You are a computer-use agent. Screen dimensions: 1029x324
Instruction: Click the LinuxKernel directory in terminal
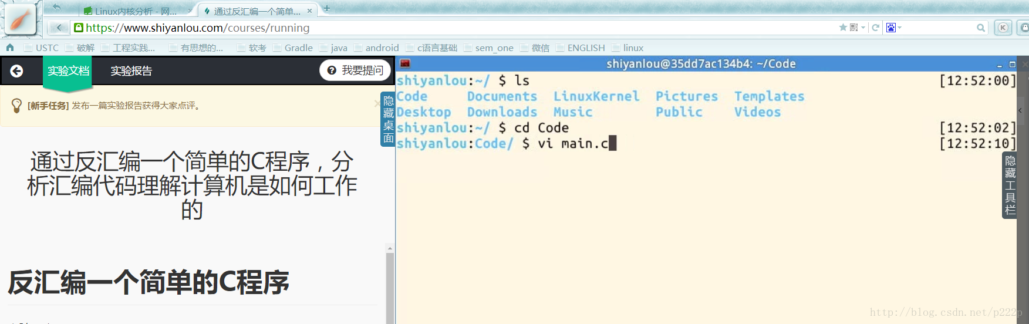pyautogui.click(x=596, y=96)
